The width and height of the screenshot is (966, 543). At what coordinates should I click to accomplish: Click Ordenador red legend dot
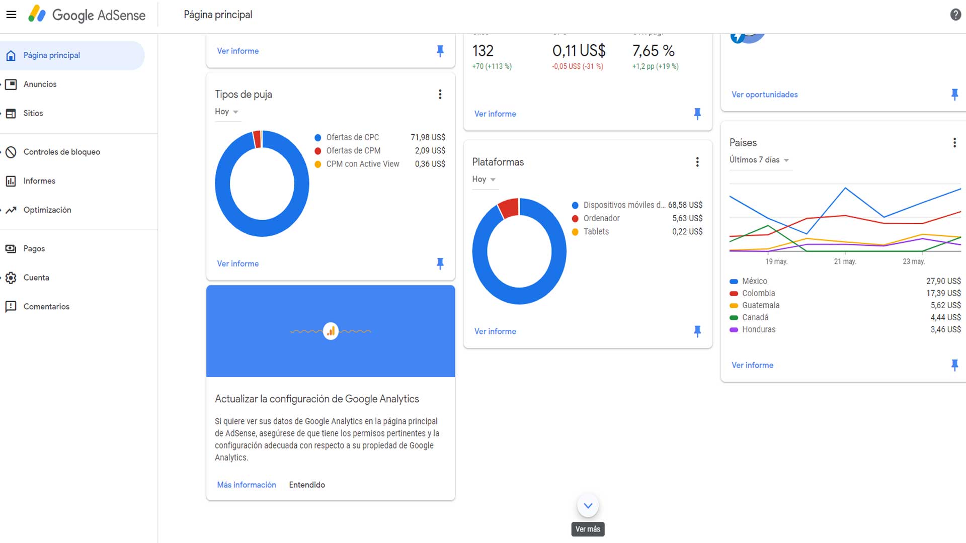click(575, 219)
